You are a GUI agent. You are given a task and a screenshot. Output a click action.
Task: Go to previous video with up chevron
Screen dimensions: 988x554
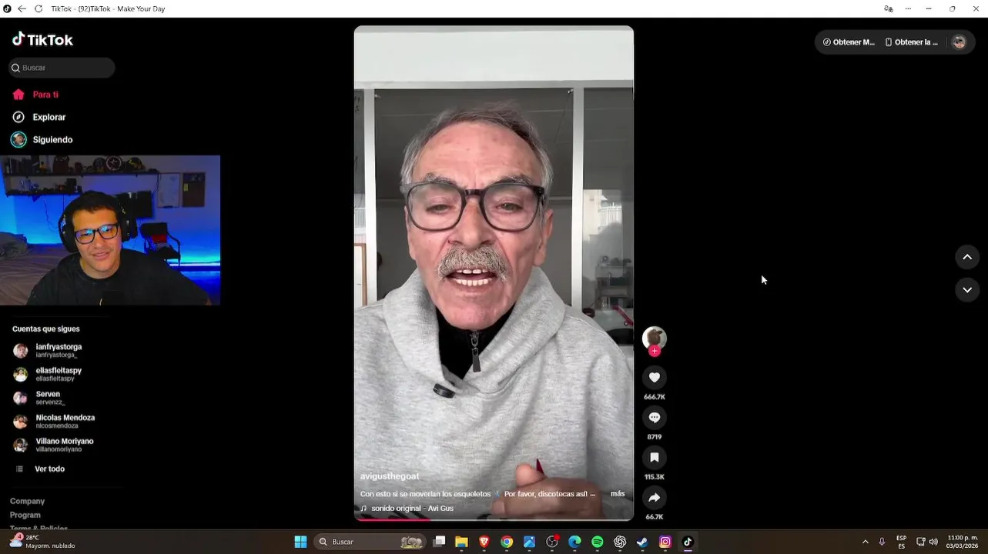click(967, 257)
